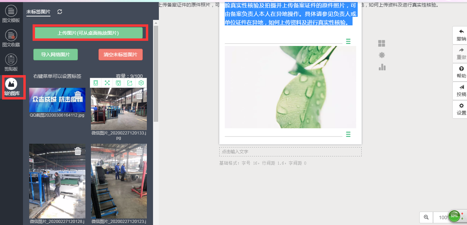Click the refresh icon next to 未标签图片

pyautogui.click(x=59, y=11)
